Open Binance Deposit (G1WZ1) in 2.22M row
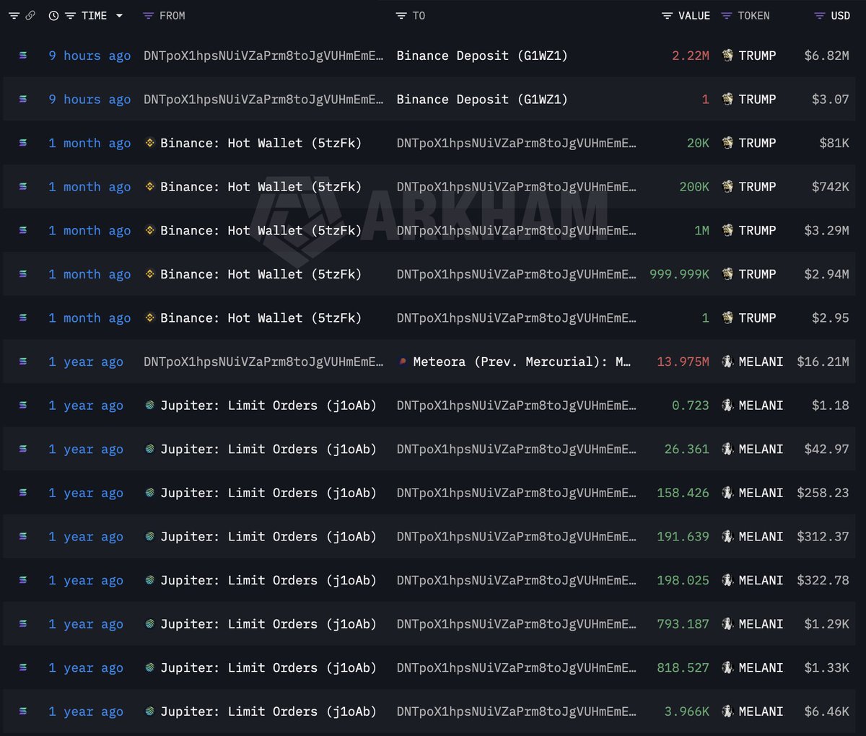 pos(482,56)
